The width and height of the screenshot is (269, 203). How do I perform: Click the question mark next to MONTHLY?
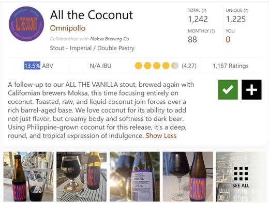pos(212,31)
